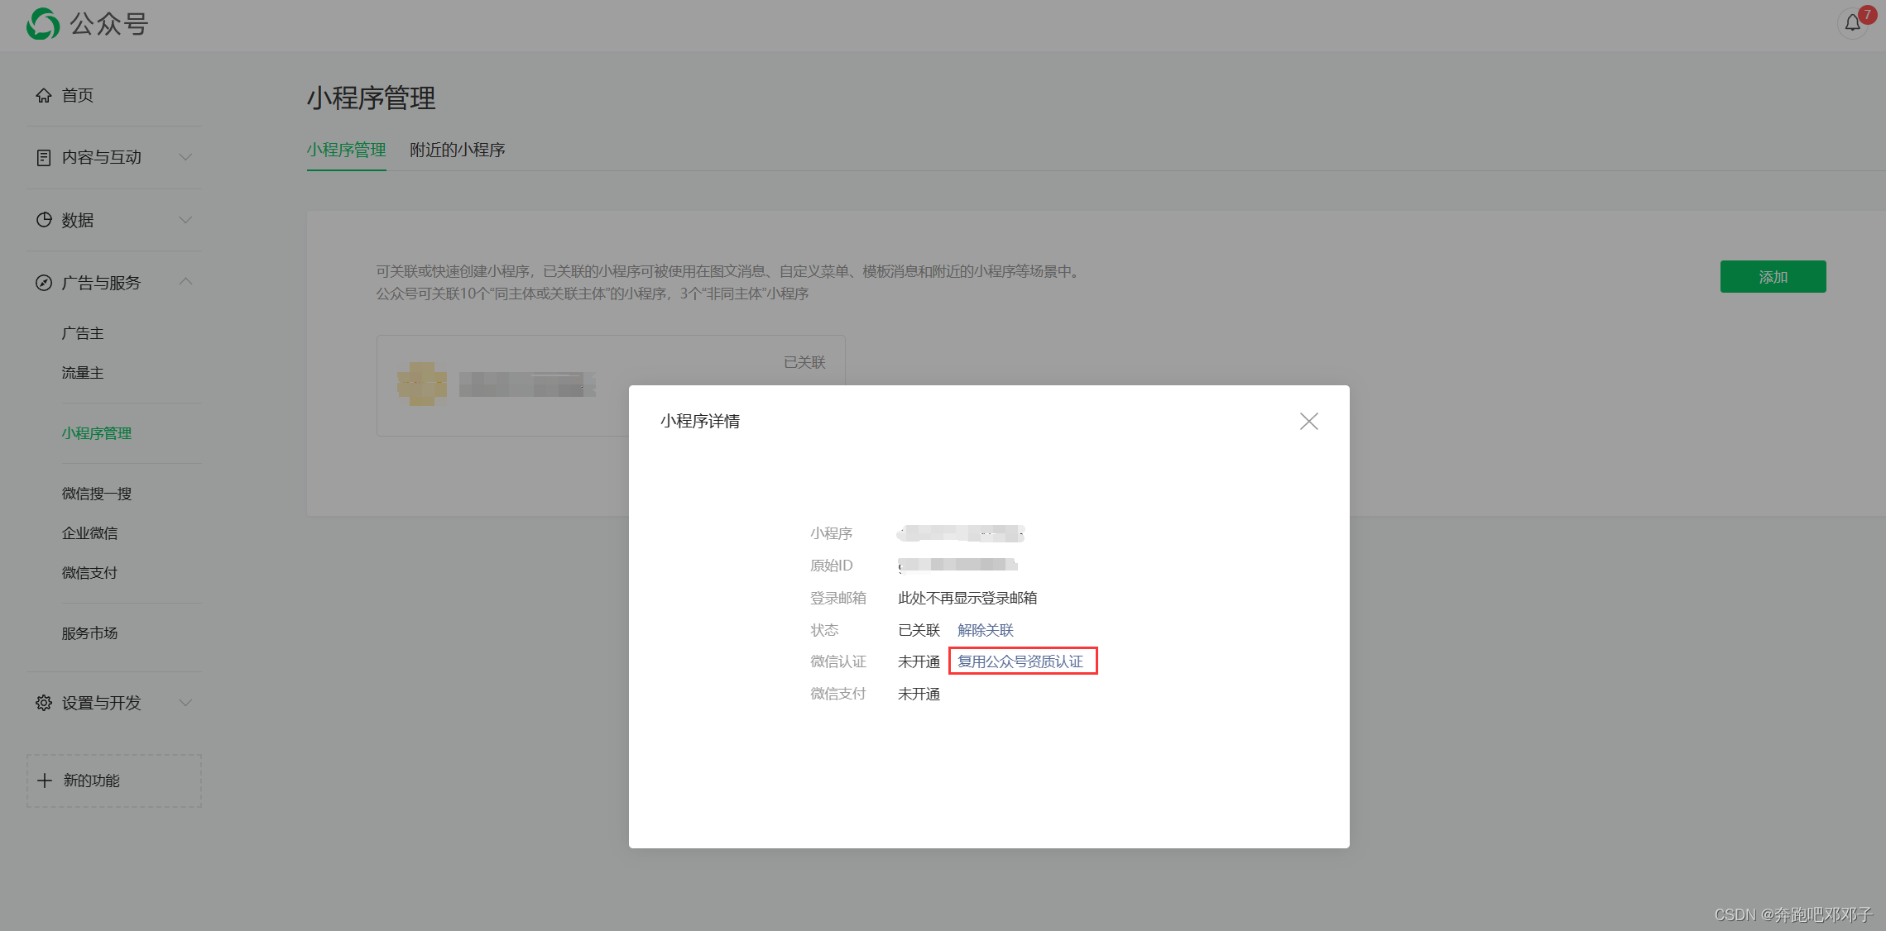Click the compass icon beside 广告与服务
Viewport: 1886px width, 931px height.
tap(44, 283)
